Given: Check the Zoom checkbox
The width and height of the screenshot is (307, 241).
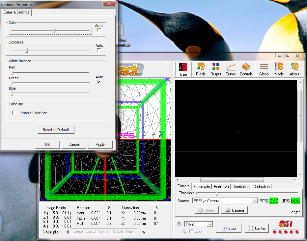Looking at the screenshot, I should coord(191,231).
